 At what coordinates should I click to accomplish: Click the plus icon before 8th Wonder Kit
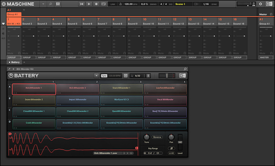(14, 69)
